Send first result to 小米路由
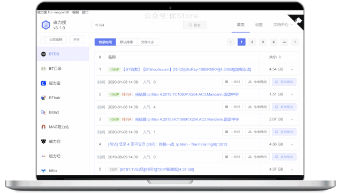This screenshot has height=194, width=342. (257, 82)
